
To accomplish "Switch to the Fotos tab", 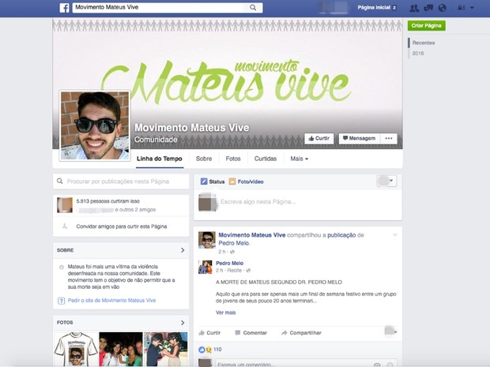I will pyautogui.click(x=233, y=159).
